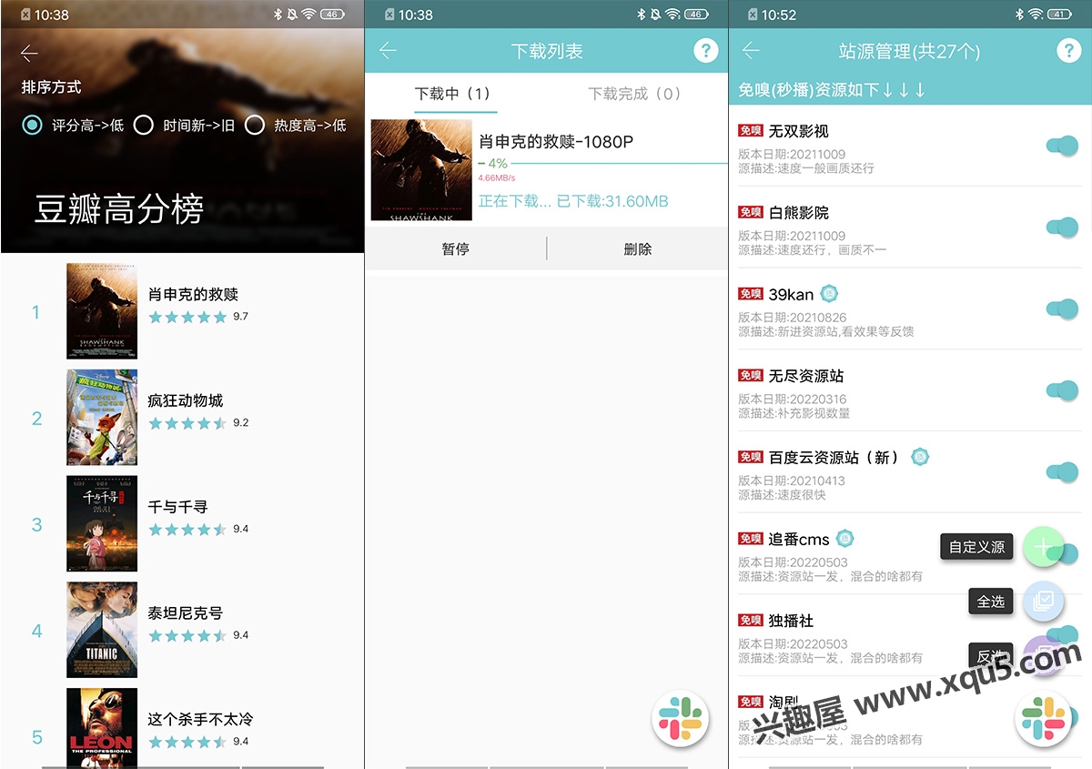Tap the 免嗅 tag beside 无双影视
This screenshot has width=1092, height=769.
[751, 131]
